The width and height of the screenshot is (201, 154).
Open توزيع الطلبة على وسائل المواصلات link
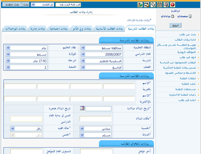click(176, 47)
